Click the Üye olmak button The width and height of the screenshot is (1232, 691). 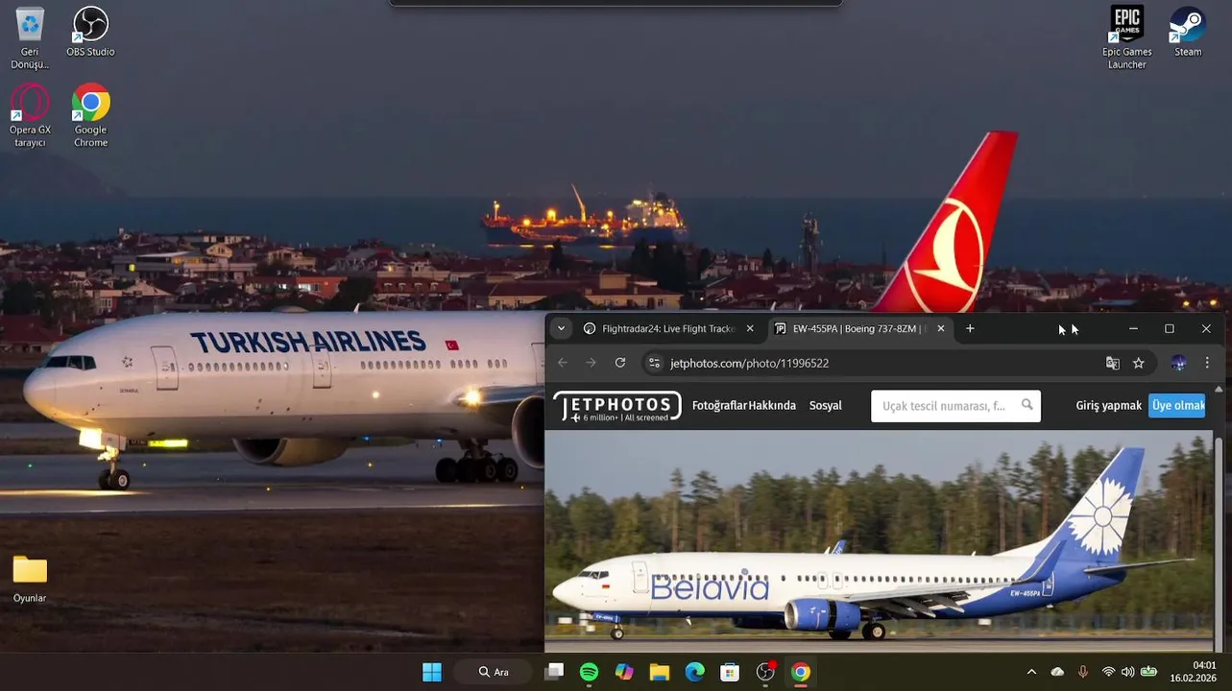click(1178, 406)
